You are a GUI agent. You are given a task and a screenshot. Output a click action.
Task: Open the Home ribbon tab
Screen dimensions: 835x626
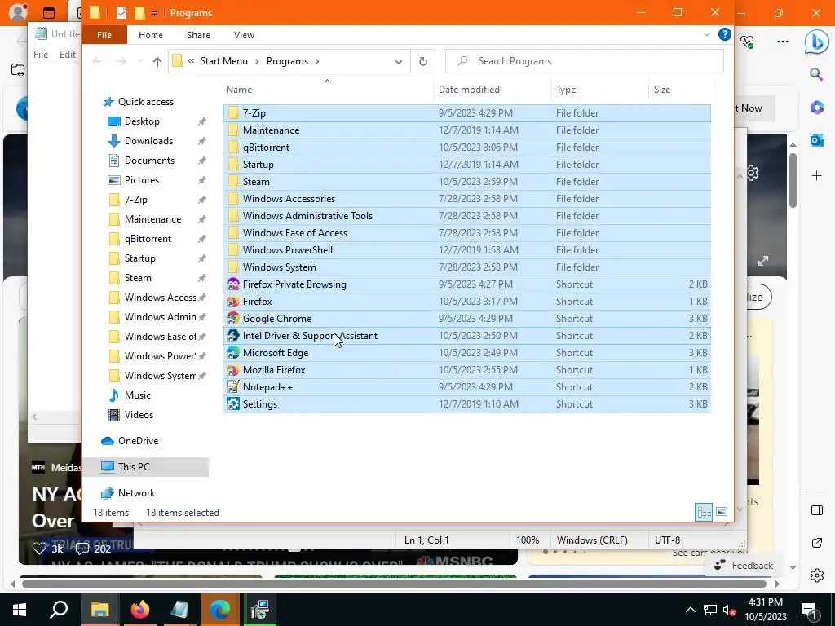tap(151, 35)
